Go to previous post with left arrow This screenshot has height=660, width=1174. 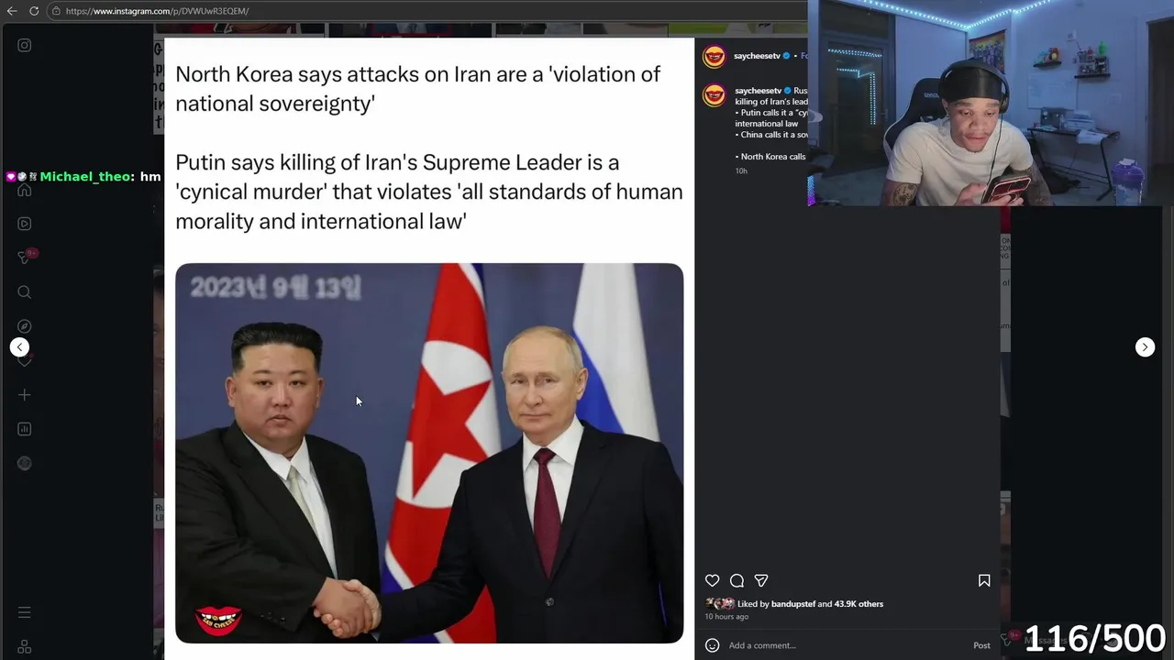pos(19,346)
